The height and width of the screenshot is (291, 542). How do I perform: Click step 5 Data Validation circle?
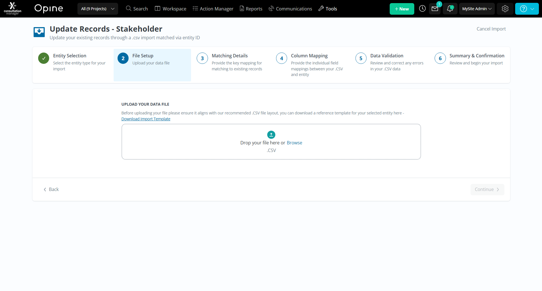point(361,58)
